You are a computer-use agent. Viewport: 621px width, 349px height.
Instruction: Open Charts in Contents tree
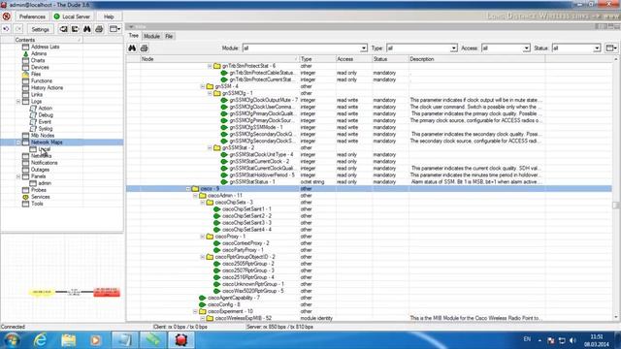(x=38, y=60)
